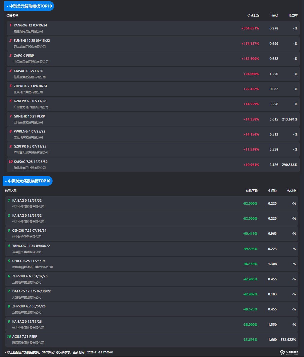Click the update timestamp 2025-11-25 17:00:01
This screenshot has width=304, height=357.
click(100, 352)
